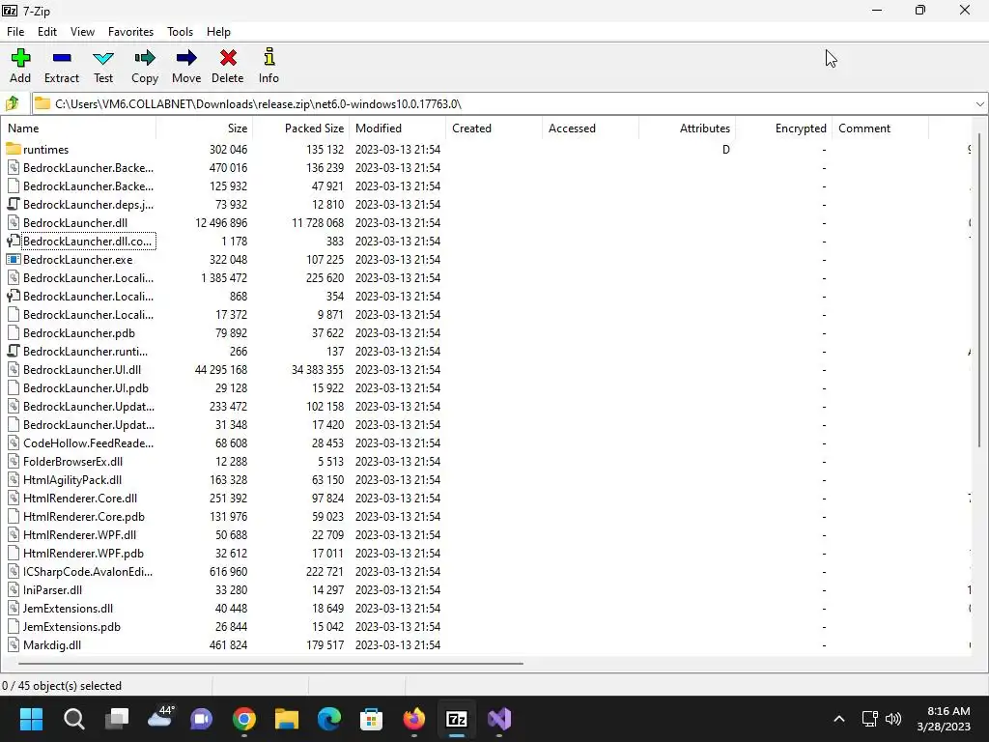Open weather widget showing 44°

tap(160, 716)
